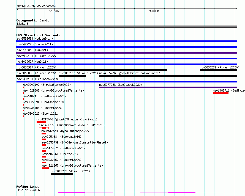Click the black bar under nsv5857157
This screenshot has width=245, height=196.
(x=72, y=76)
